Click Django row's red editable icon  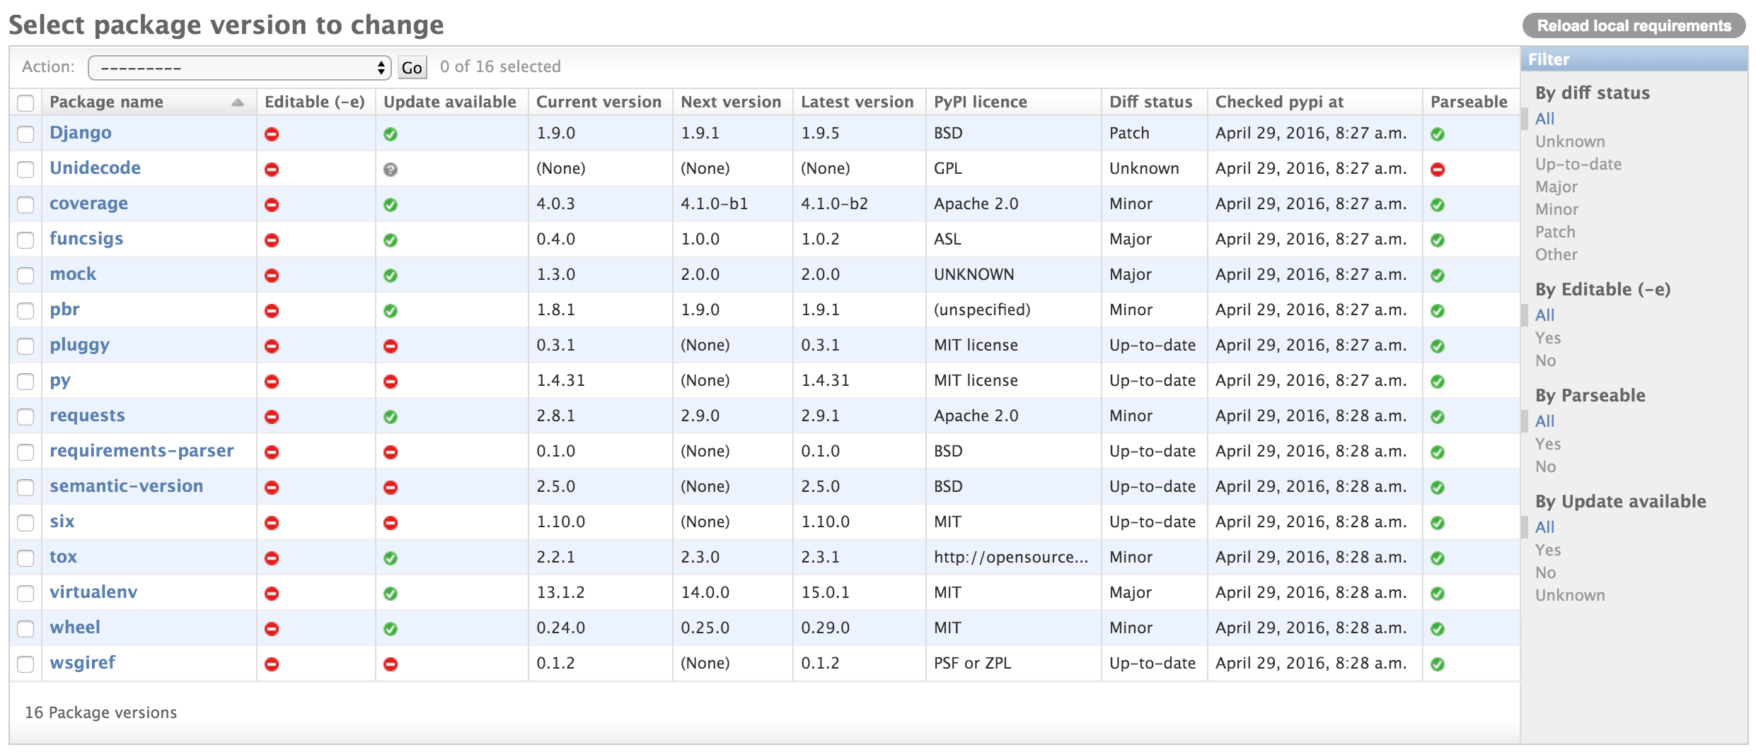point(272,134)
